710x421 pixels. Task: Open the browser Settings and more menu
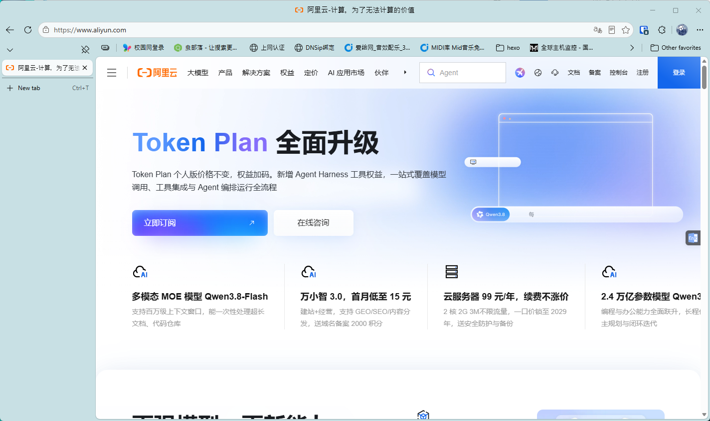[700, 30]
